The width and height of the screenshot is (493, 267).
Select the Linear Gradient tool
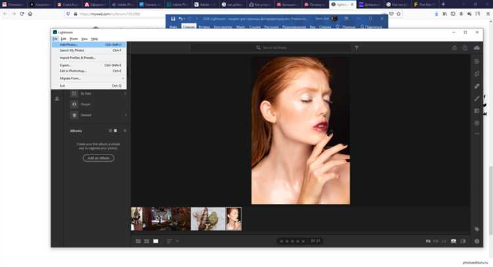pyautogui.click(x=477, y=110)
